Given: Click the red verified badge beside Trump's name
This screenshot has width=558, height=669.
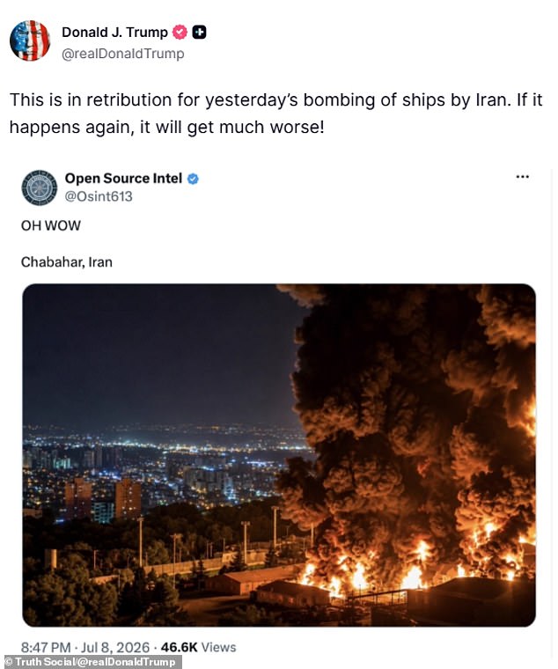Looking at the screenshot, I should click(x=180, y=33).
